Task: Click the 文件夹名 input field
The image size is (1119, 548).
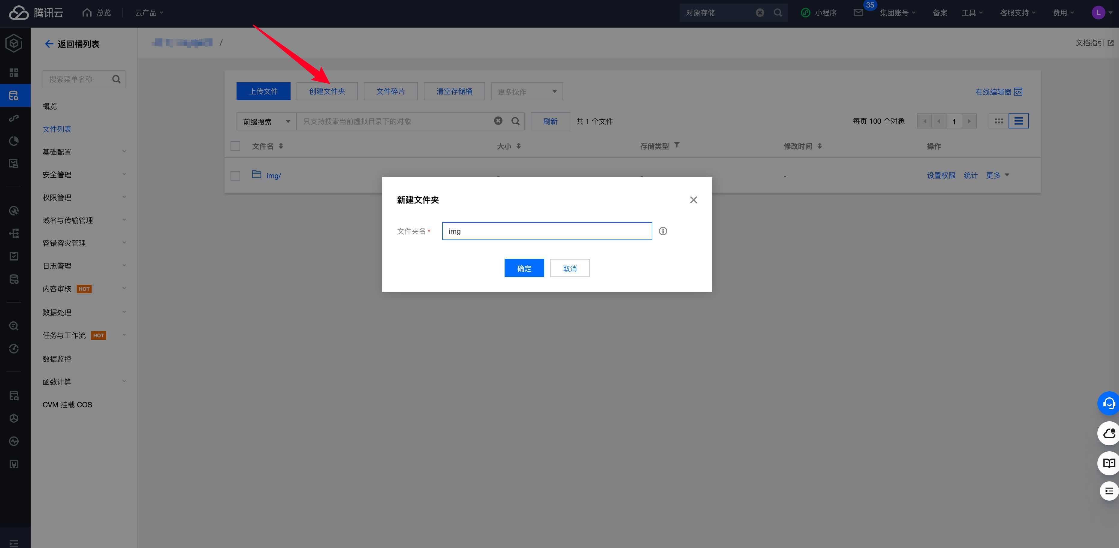Action: pos(547,231)
